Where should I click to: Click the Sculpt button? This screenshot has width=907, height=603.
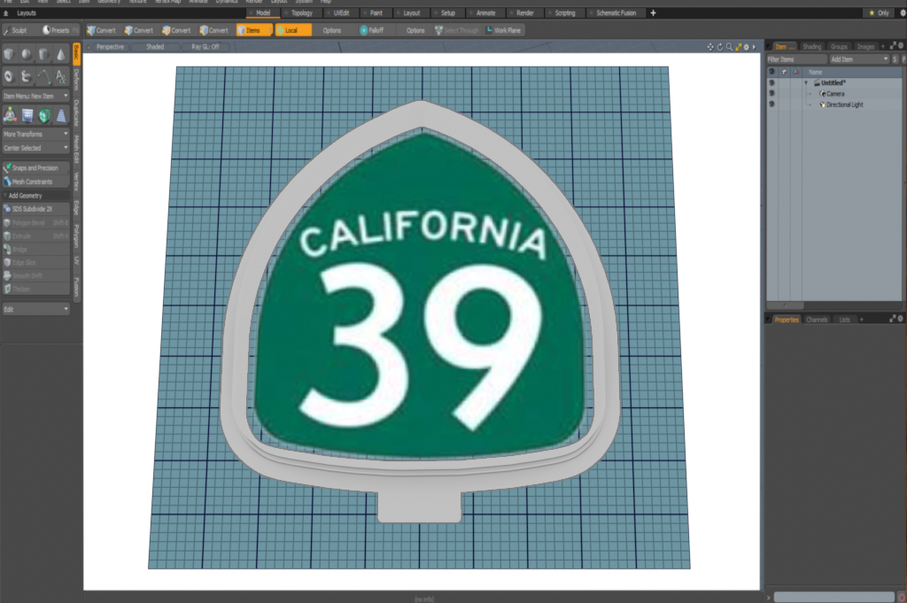click(19, 30)
